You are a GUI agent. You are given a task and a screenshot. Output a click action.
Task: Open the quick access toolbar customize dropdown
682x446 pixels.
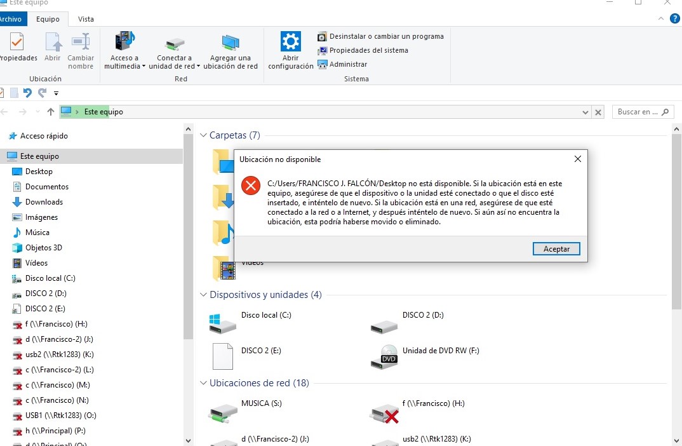pyautogui.click(x=56, y=93)
